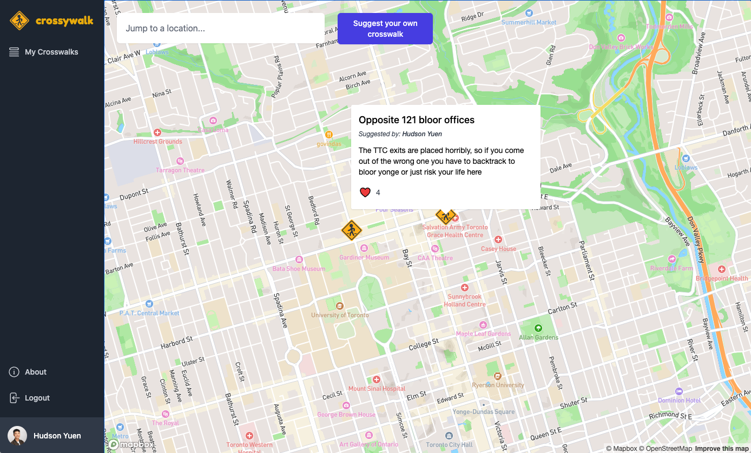Click Hudson Yuen in the suggested-by line
The height and width of the screenshot is (453, 751).
pyautogui.click(x=422, y=134)
